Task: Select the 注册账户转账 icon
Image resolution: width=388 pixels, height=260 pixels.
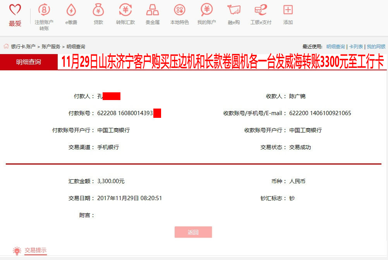Action: pos(44,14)
